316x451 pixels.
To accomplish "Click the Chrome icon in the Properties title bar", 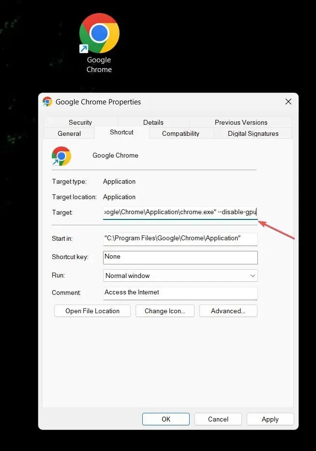I will coord(47,102).
